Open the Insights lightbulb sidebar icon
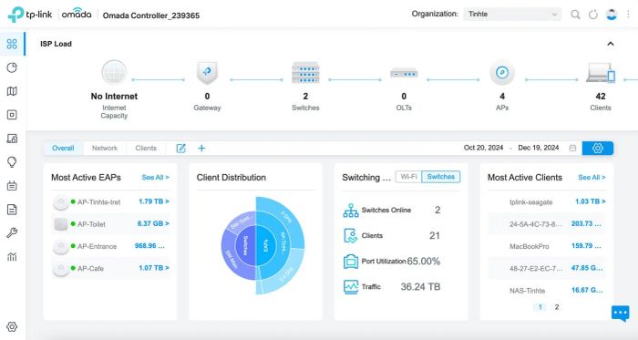Screen dimensions: 638x340 point(12,162)
